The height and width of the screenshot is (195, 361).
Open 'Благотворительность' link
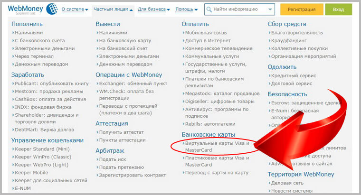(297, 33)
